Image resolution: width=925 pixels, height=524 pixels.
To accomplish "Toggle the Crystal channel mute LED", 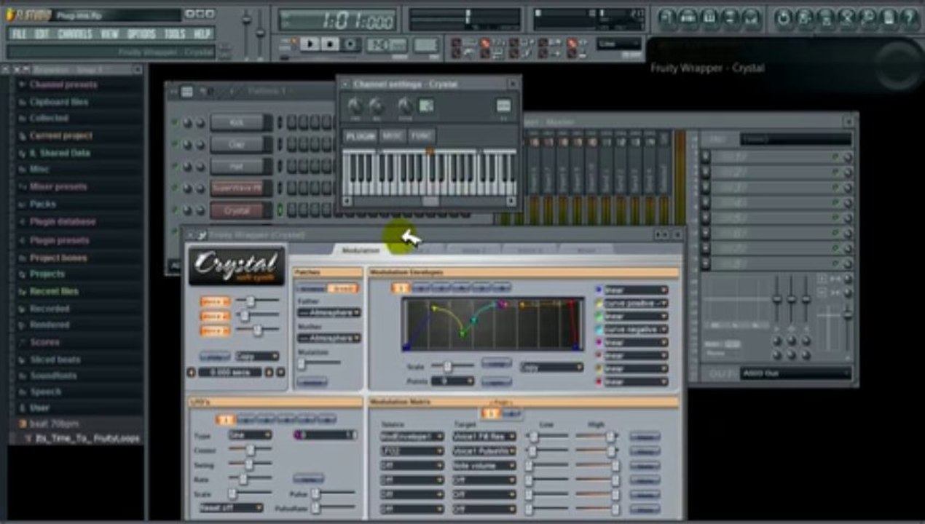I will pyautogui.click(x=175, y=210).
